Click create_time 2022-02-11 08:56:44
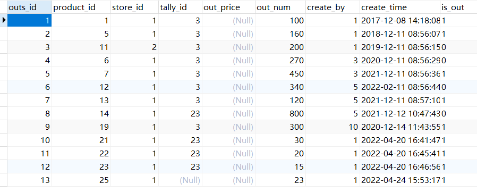 [x=400, y=87]
